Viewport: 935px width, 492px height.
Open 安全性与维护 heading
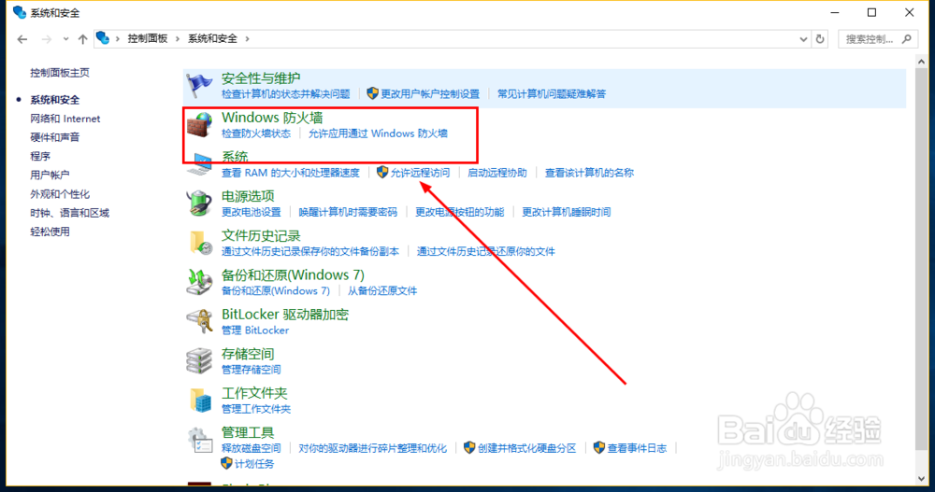261,78
